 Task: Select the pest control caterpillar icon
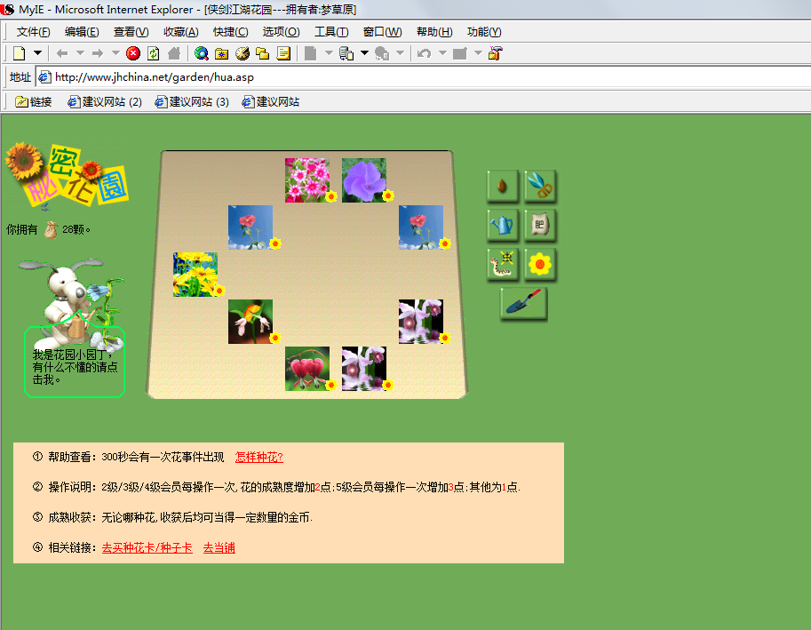pyautogui.click(x=502, y=265)
